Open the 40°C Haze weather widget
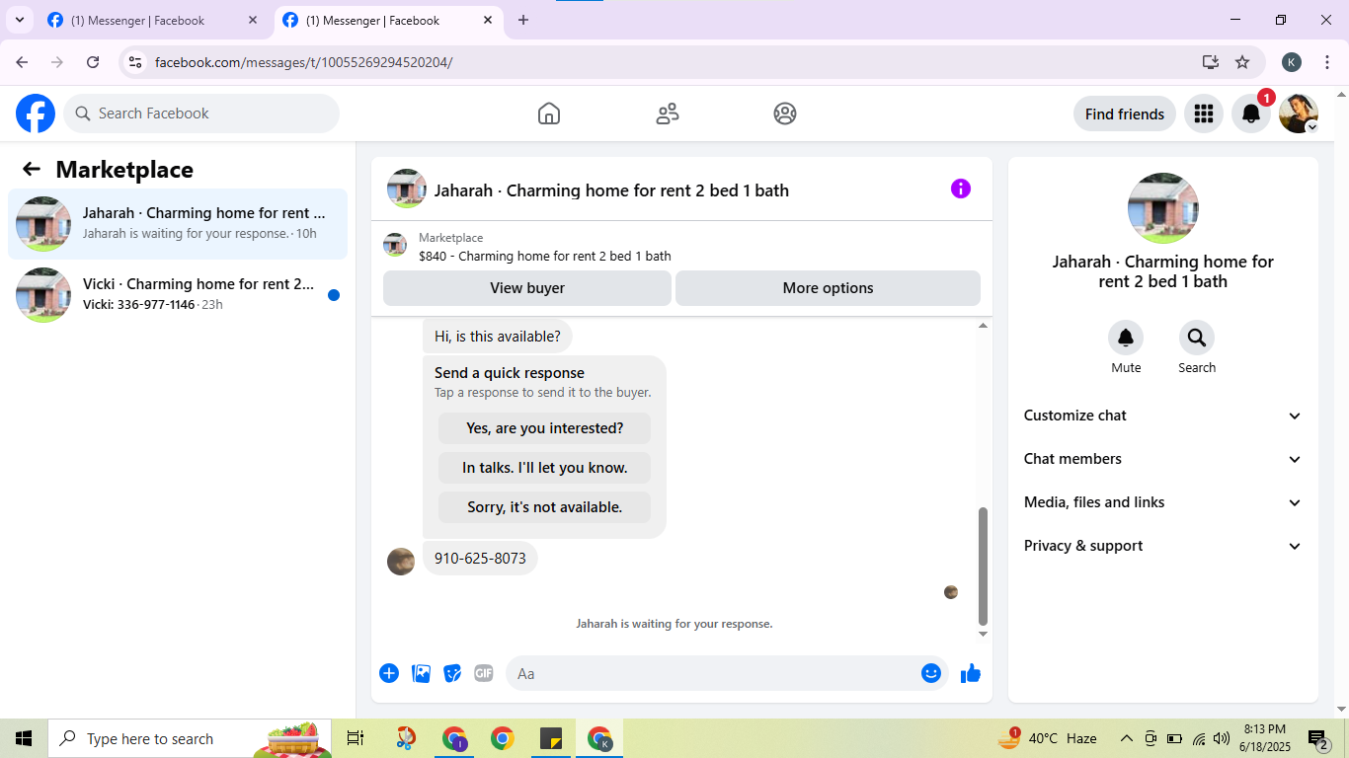This screenshot has height=758, width=1349. coord(1049,738)
